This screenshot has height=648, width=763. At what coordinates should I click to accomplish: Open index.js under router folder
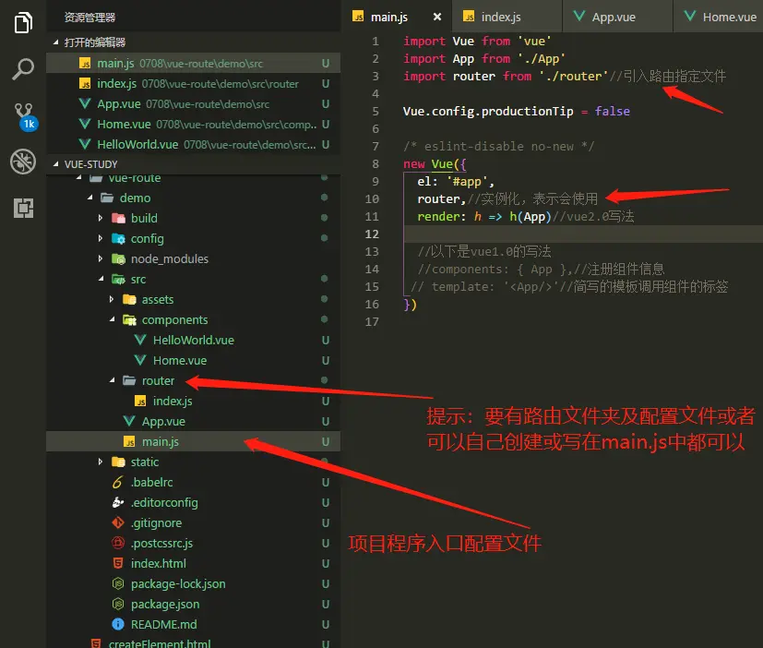(x=193, y=401)
